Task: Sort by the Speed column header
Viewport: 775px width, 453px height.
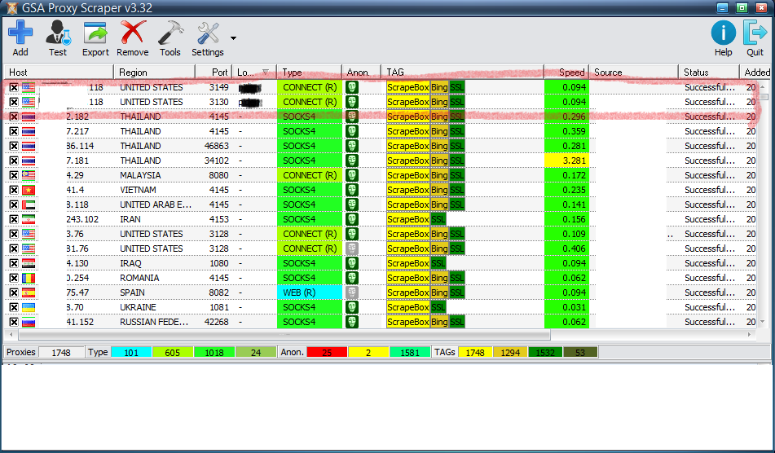Action: (566, 73)
